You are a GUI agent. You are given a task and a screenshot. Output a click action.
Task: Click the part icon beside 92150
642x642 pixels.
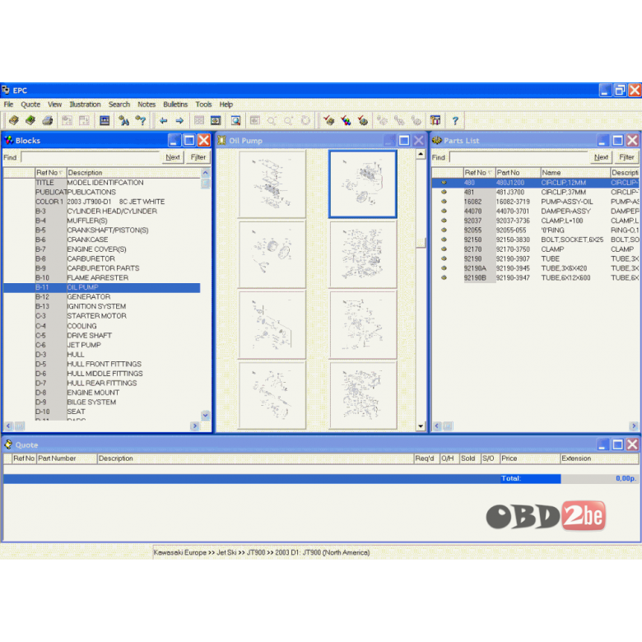(444, 240)
